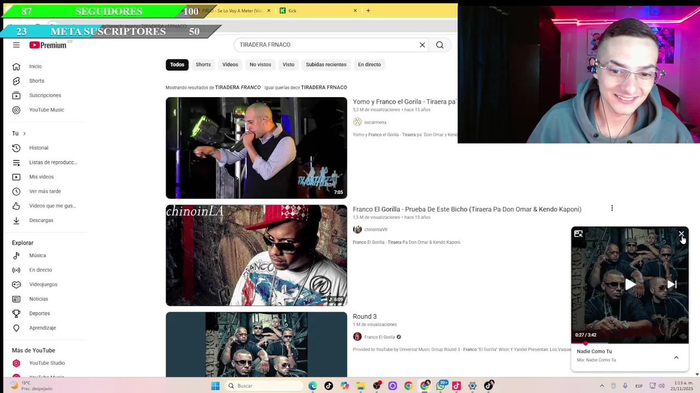Click the chinoinLA video thumbnail
Viewport: 700px width, 393px height.
[x=256, y=255]
